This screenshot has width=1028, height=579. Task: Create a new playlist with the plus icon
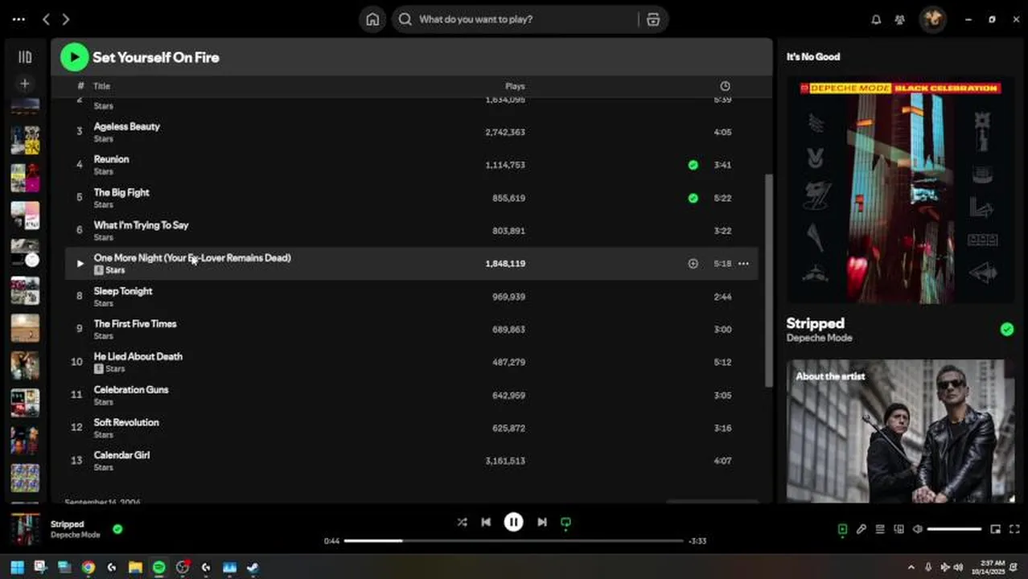(x=25, y=84)
